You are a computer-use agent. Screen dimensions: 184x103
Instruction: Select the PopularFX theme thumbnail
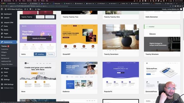[121, 75]
